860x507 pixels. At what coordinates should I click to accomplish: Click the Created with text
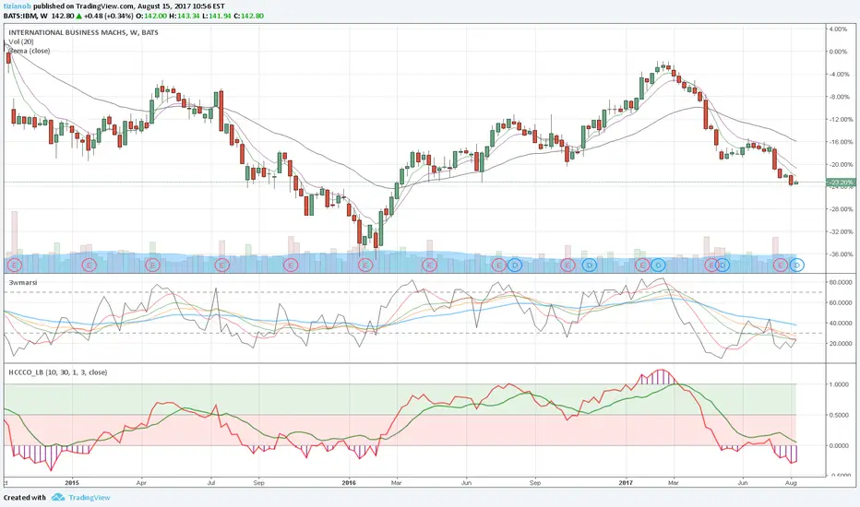click(x=25, y=498)
